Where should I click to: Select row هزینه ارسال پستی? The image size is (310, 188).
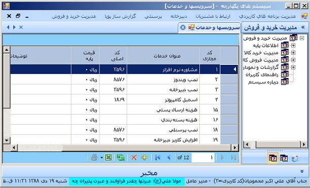point(124,110)
